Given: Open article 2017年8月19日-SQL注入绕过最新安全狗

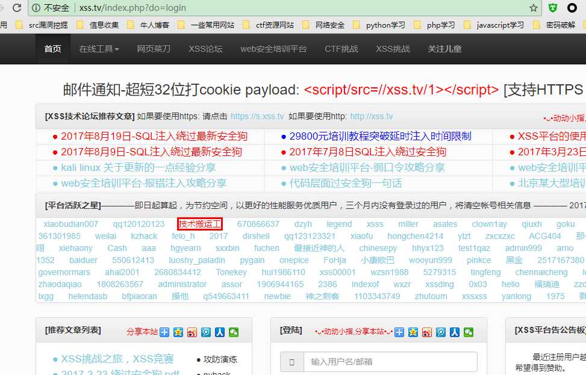Looking at the screenshot, I should [154, 136].
